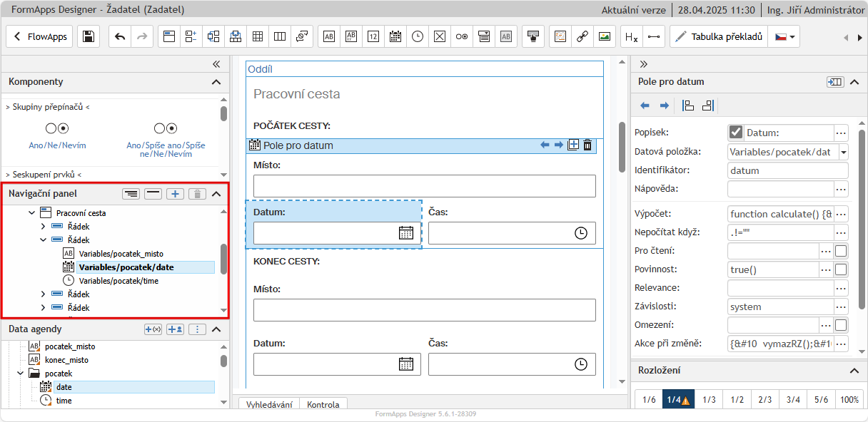Collapse the Data agendy panel

[216, 329]
